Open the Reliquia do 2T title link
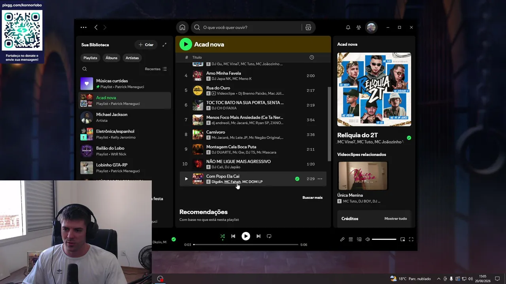The image size is (506, 284). [x=357, y=135]
